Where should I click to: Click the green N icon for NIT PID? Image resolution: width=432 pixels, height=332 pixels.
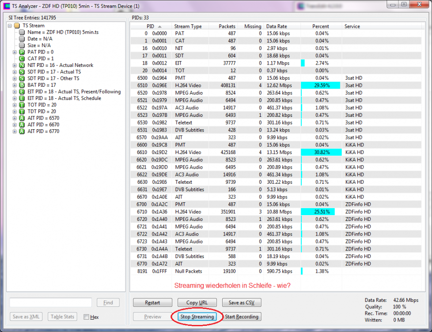(x=22, y=66)
